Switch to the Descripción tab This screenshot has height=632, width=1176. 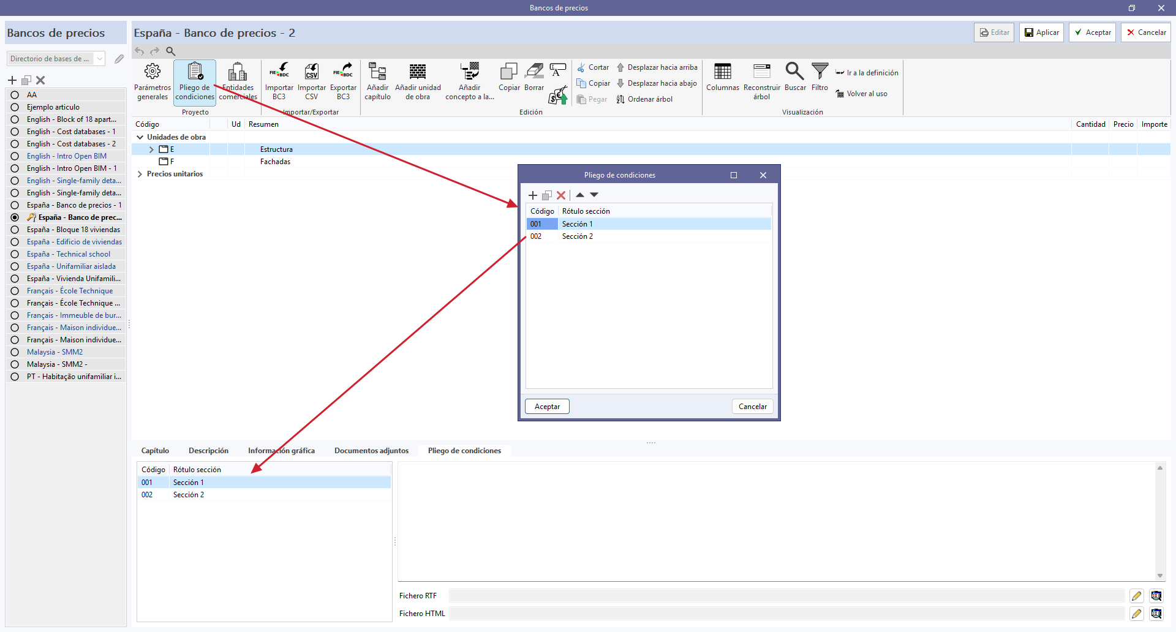pos(208,451)
